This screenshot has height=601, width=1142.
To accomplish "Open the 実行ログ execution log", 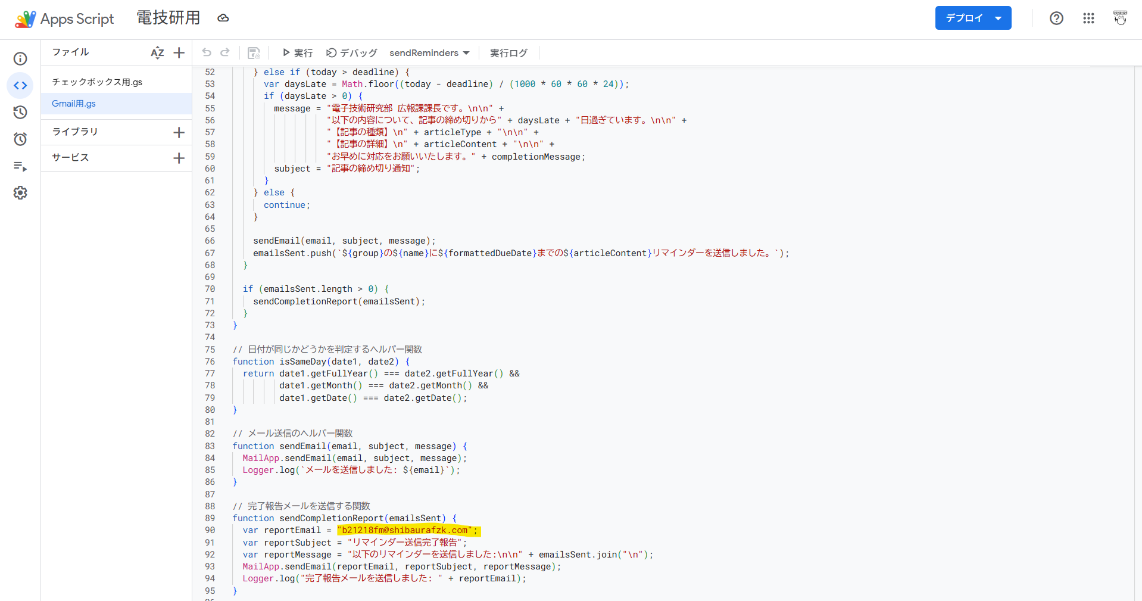I will (508, 53).
